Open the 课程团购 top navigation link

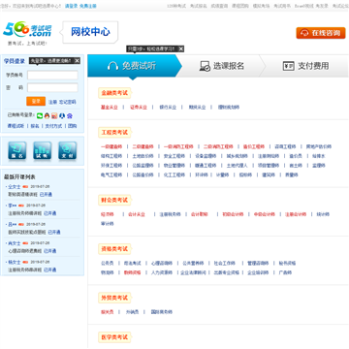click(x=240, y=6)
